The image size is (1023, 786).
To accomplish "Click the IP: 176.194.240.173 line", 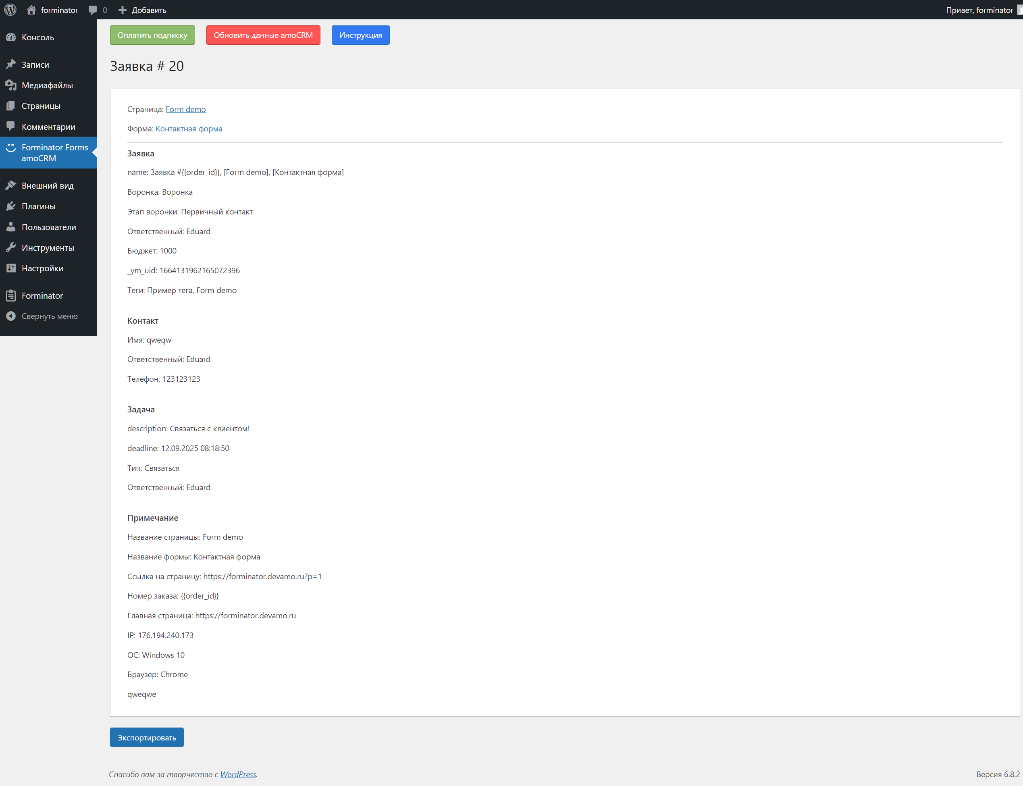I will pos(160,635).
